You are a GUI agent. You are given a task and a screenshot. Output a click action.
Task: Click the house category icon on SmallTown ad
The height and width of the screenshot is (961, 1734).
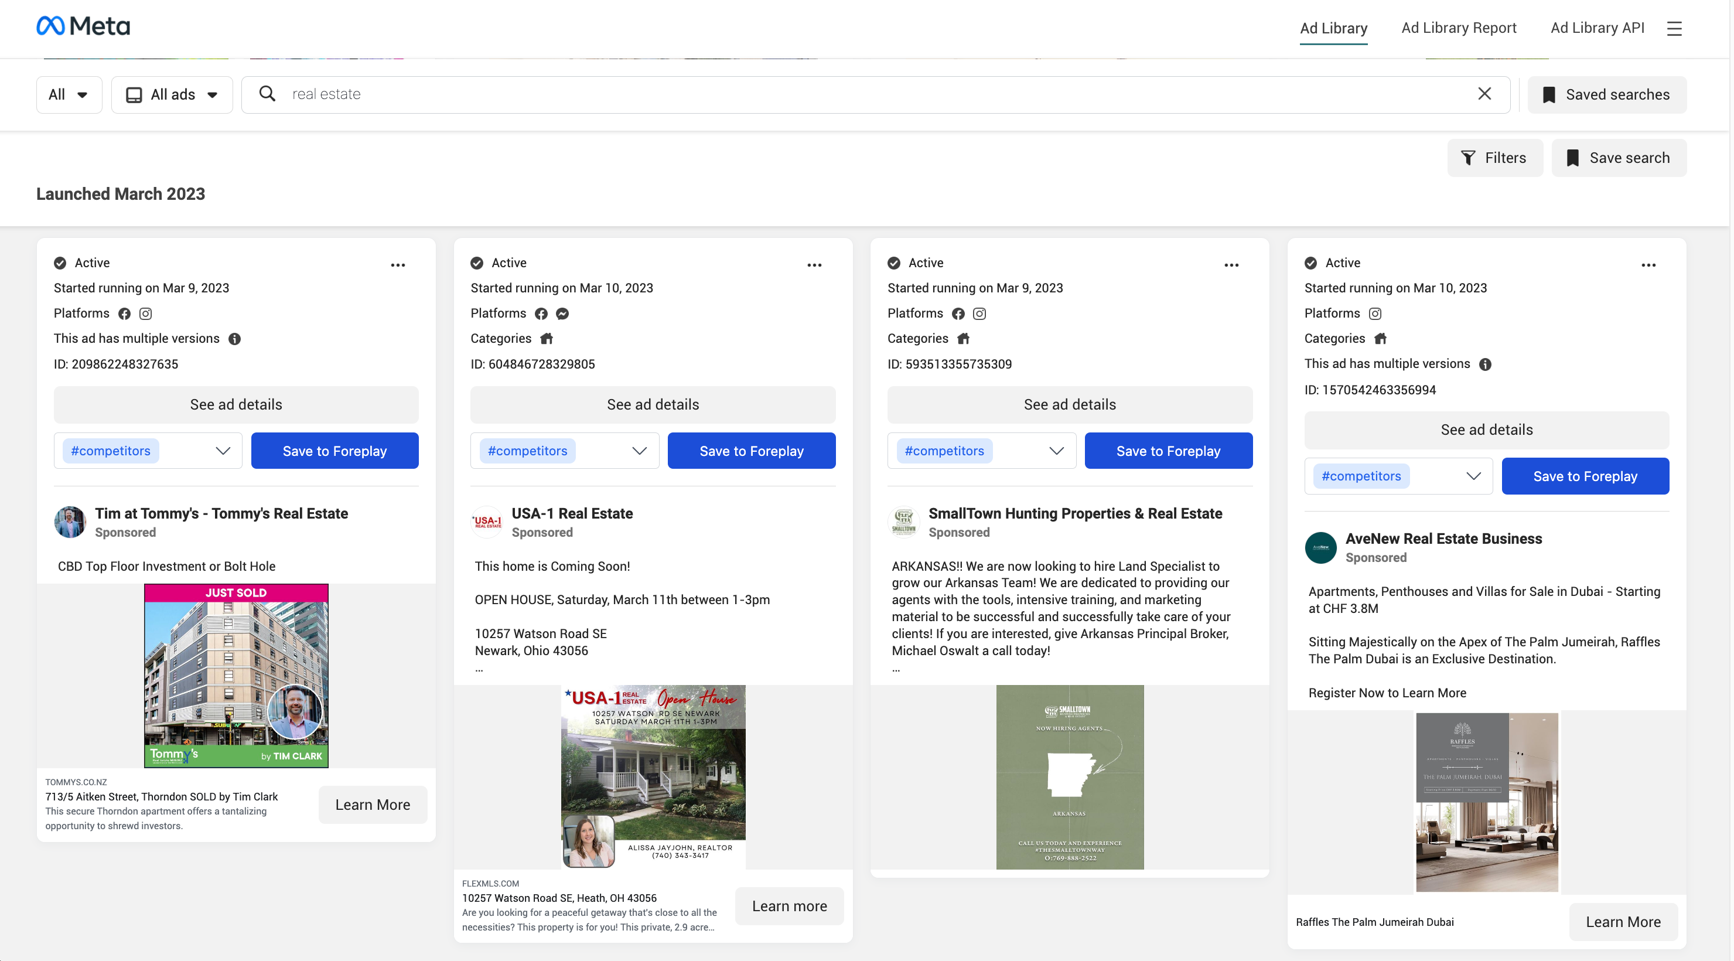[x=963, y=339]
